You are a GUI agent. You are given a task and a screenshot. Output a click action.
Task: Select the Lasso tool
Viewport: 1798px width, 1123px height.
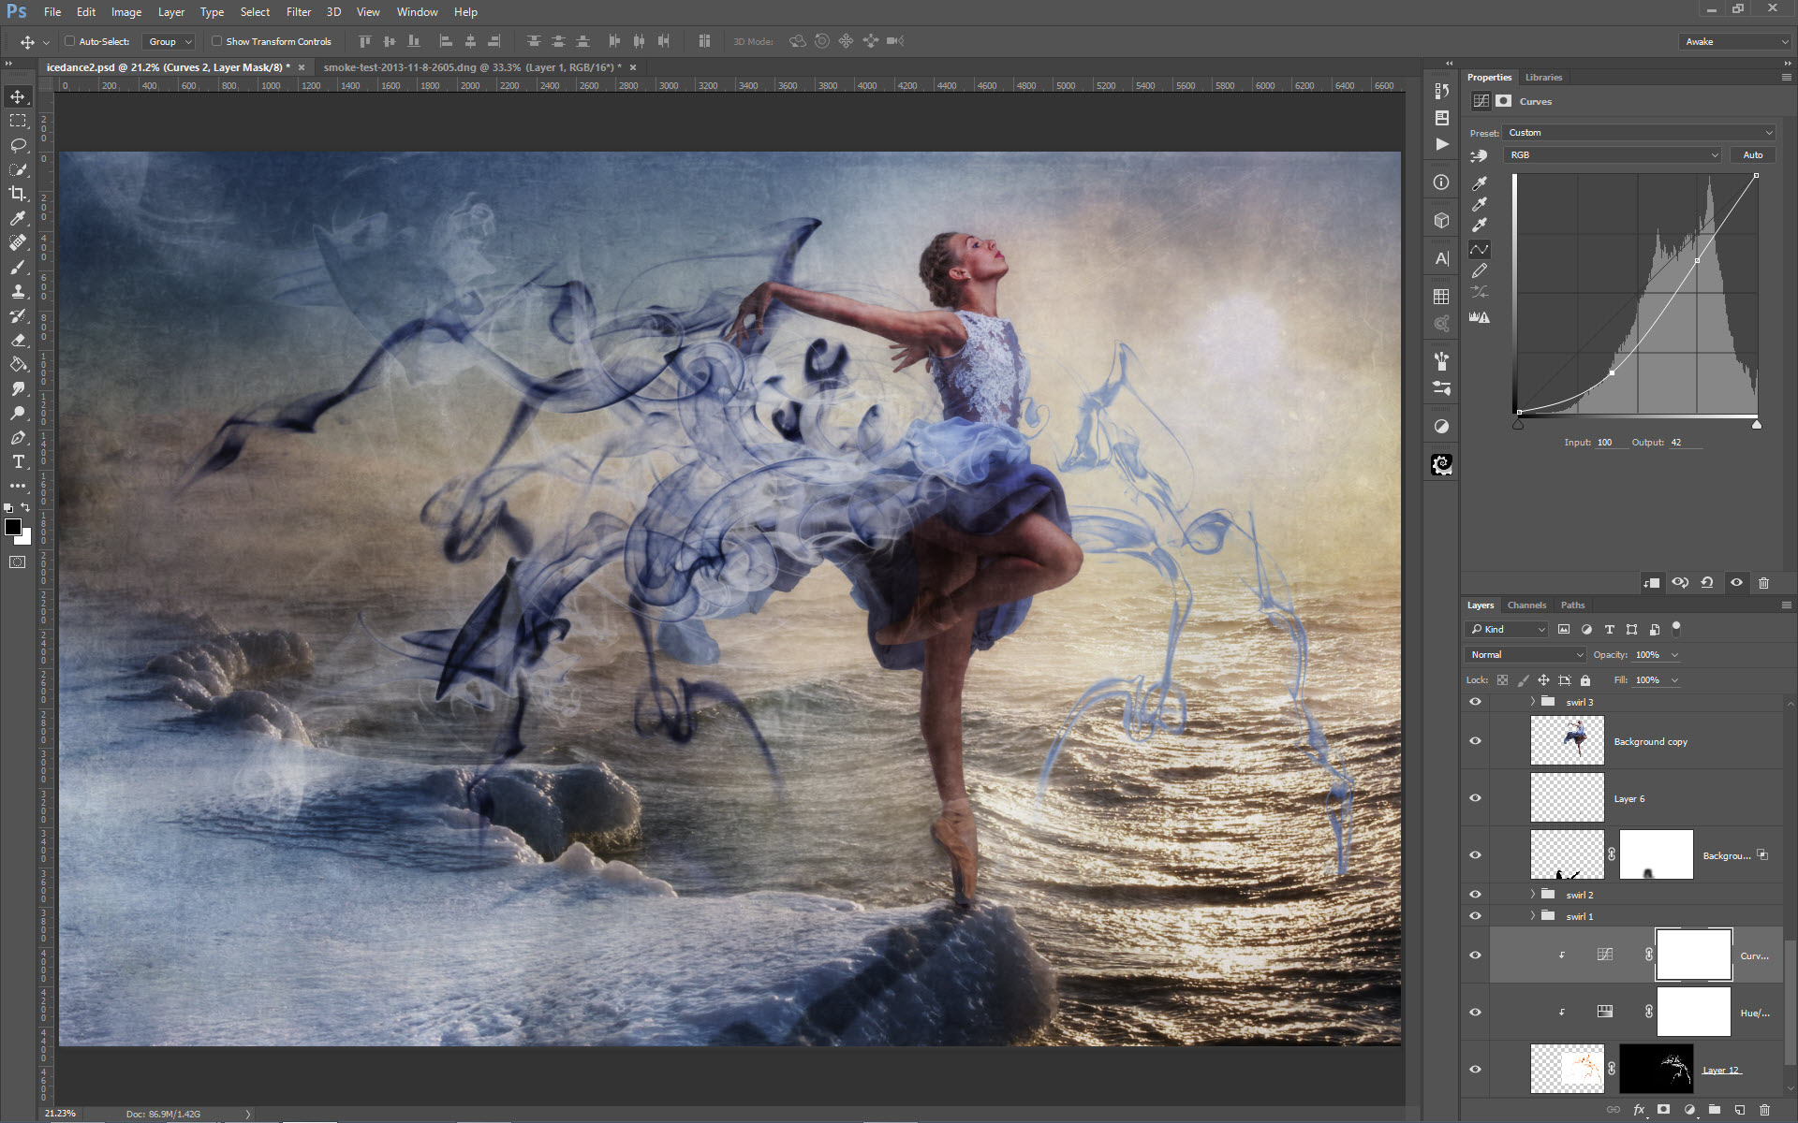coord(18,145)
